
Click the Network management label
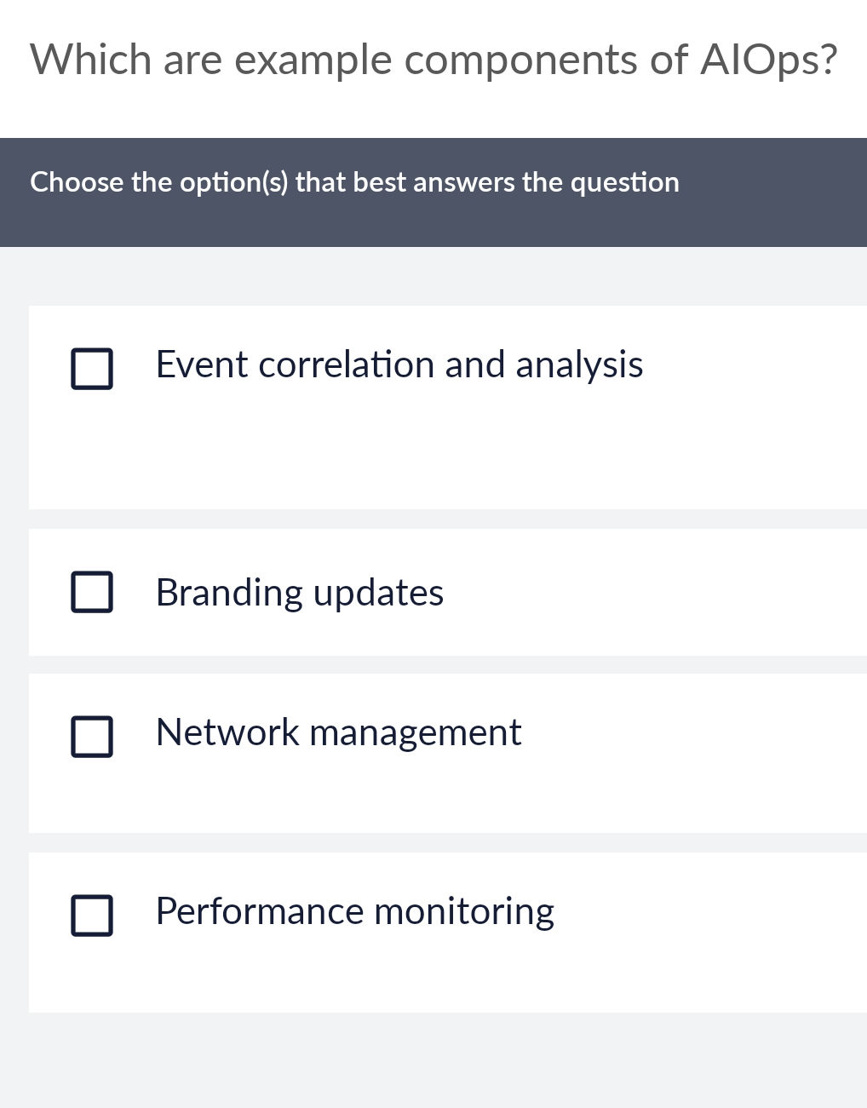click(x=338, y=733)
